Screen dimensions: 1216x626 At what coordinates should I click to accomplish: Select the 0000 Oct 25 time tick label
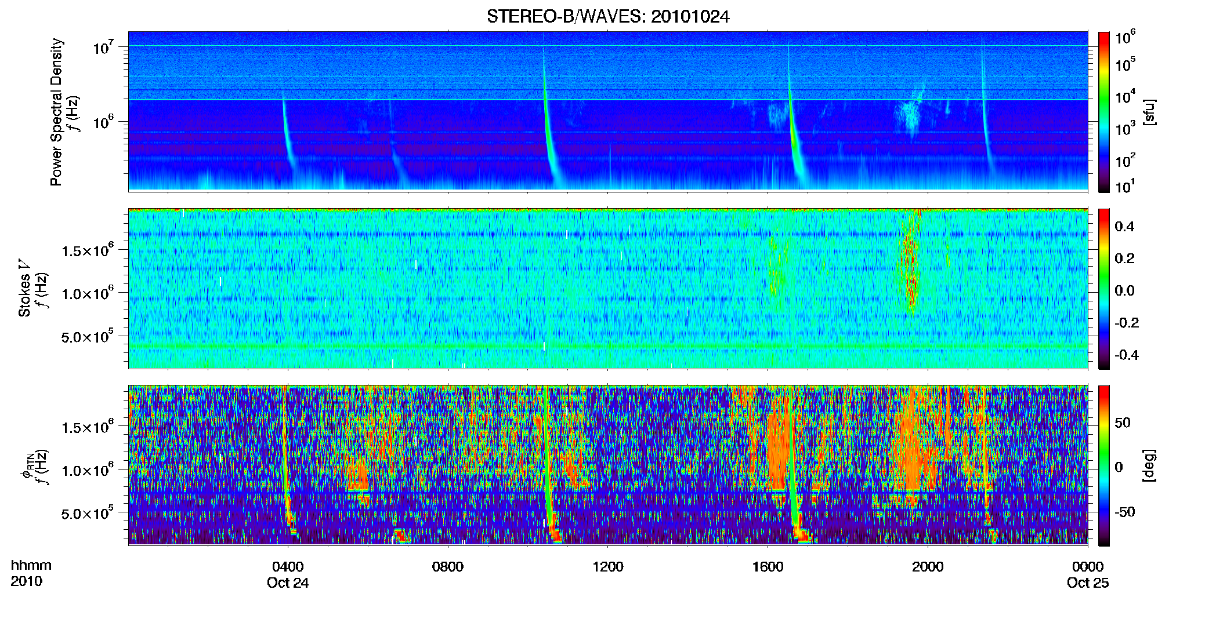coord(1088,574)
